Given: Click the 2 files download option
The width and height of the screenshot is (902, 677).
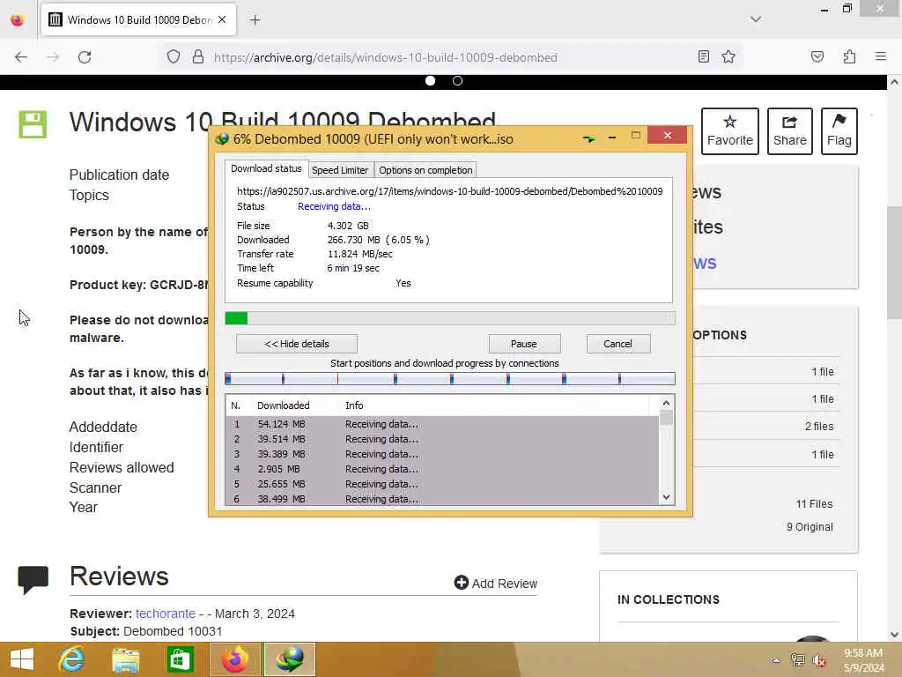Looking at the screenshot, I should point(819,427).
